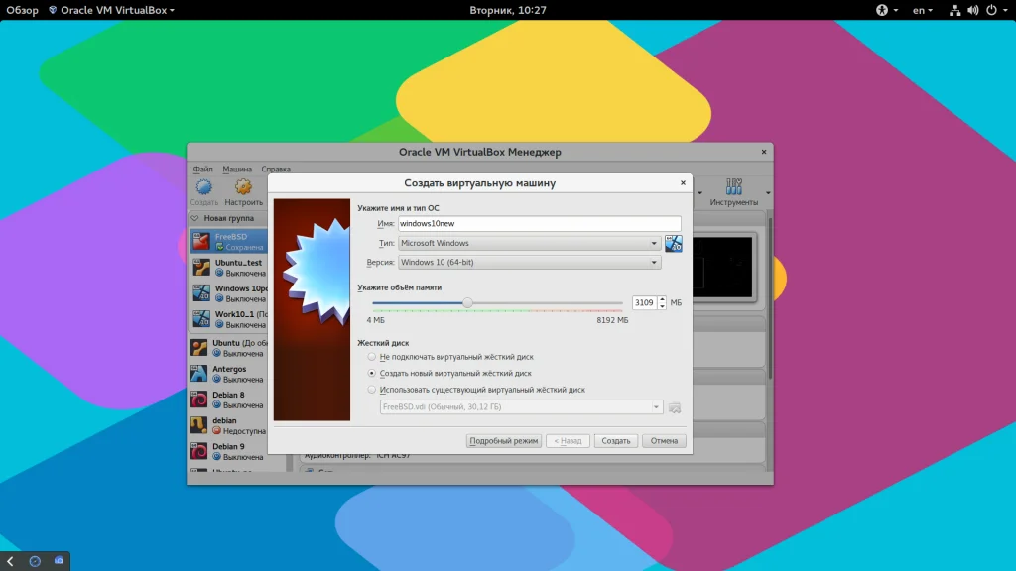Viewport: 1016px width, 571px height.
Task: Open the Тип dropdown showing Microsoft Windows
Action: coord(529,243)
